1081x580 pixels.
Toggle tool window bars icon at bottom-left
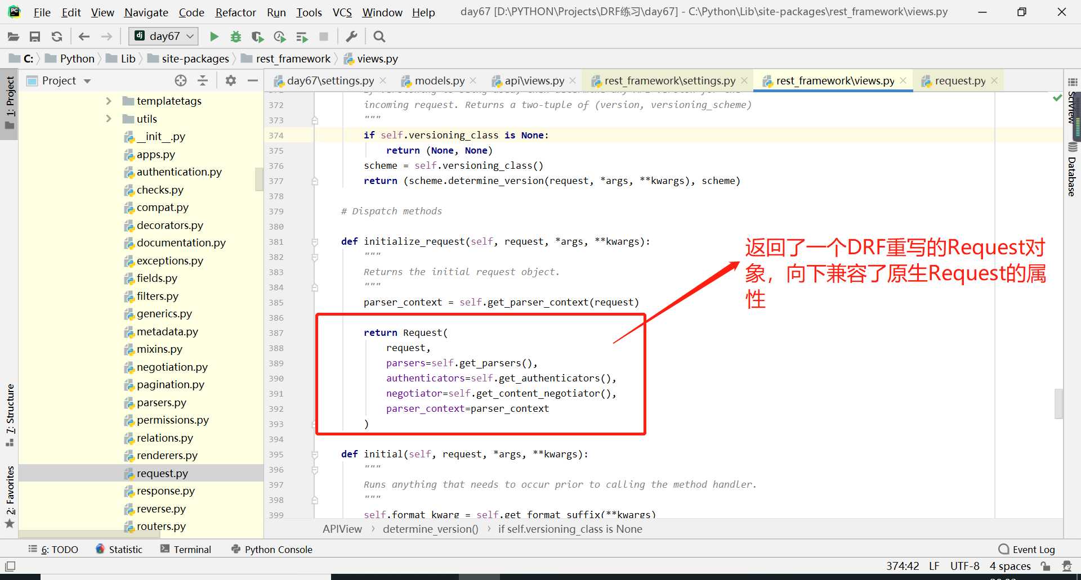coord(10,566)
